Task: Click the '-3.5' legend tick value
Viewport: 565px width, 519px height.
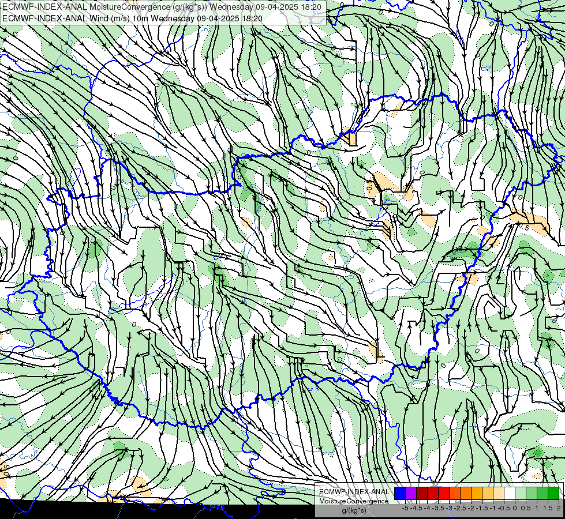Action: coord(438,508)
